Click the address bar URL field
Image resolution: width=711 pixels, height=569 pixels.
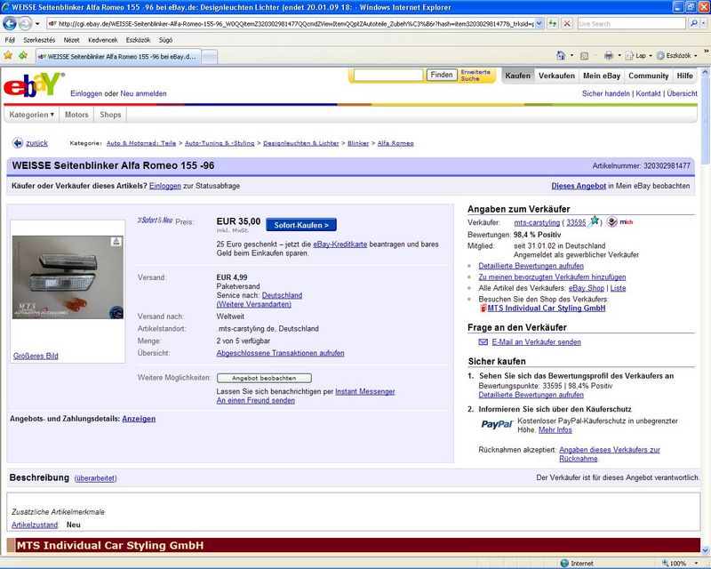click(291, 24)
